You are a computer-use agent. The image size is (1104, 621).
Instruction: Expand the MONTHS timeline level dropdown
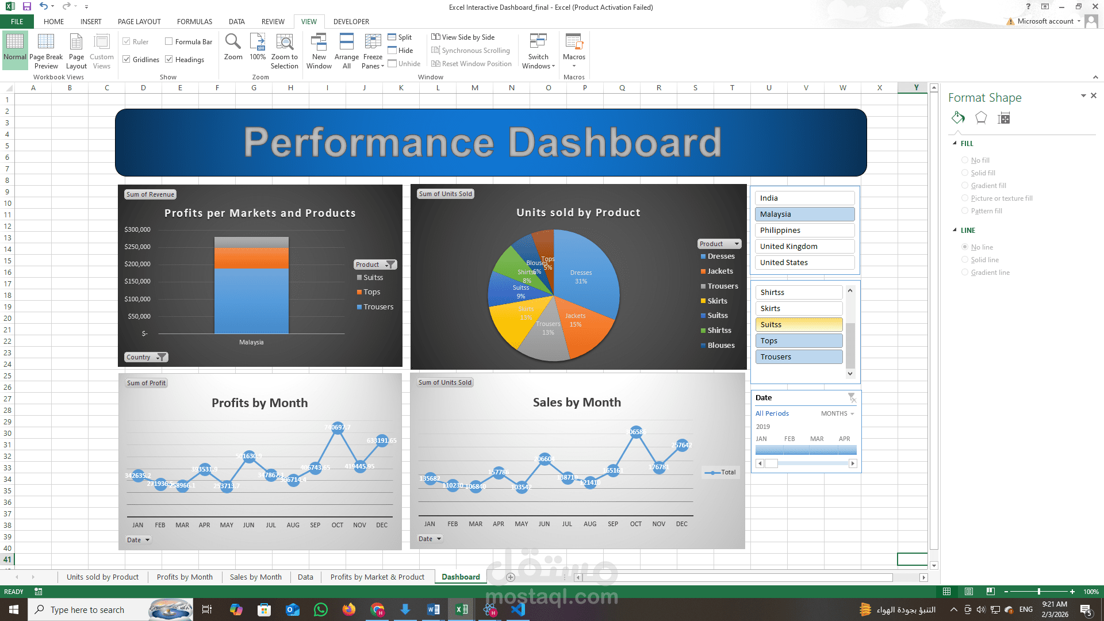pos(838,413)
